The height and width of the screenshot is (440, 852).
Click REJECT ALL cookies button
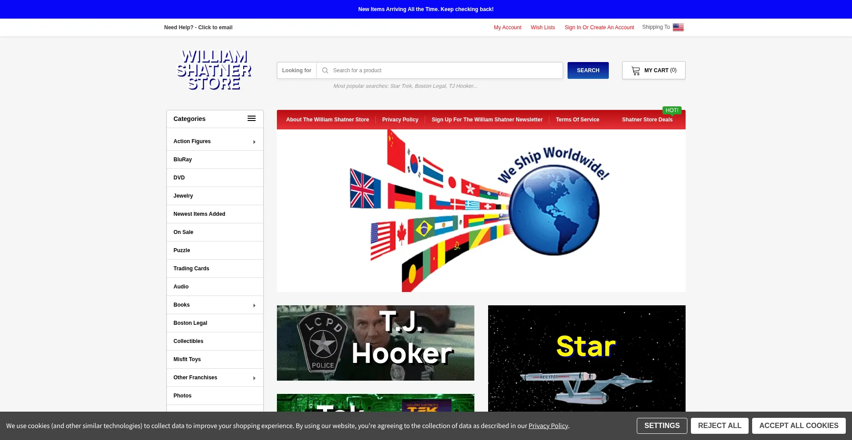[720, 426]
